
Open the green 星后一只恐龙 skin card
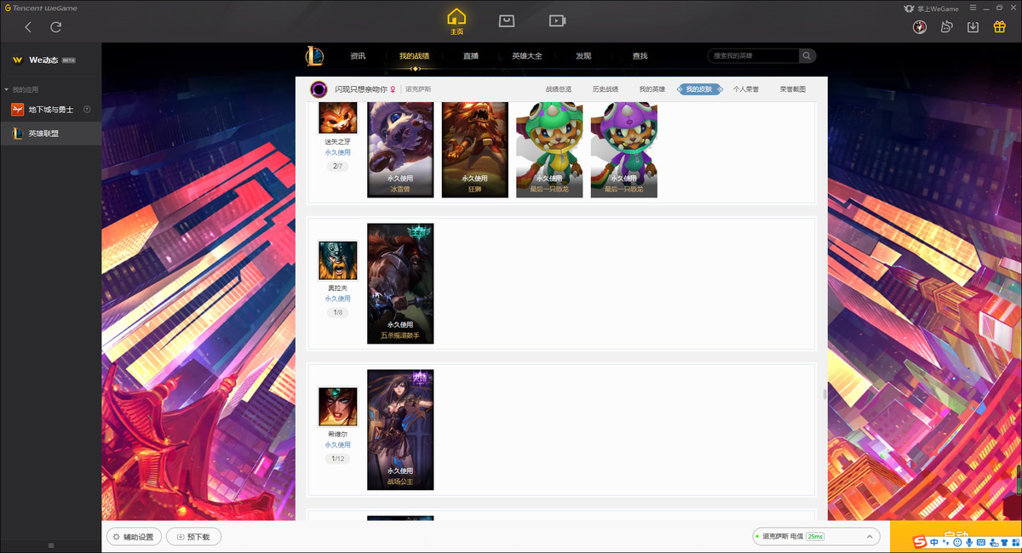[x=549, y=150]
